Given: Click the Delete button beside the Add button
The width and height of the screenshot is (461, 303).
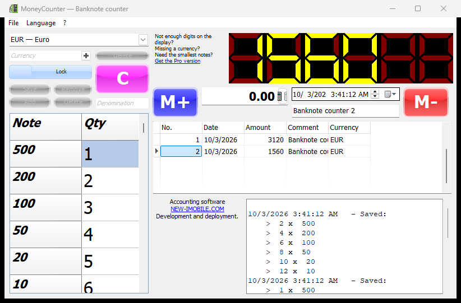Looking at the screenshot, I should 73,102.
